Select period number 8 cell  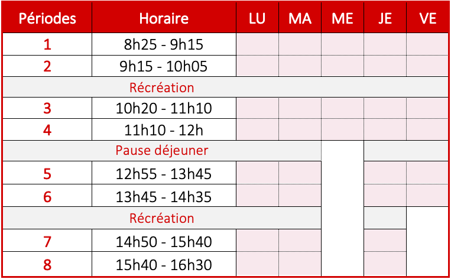coord(47,264)
